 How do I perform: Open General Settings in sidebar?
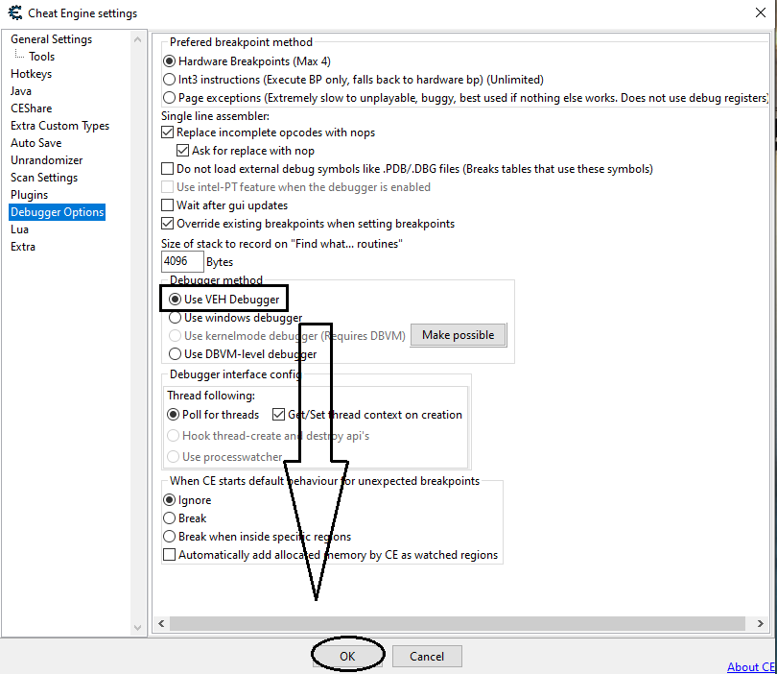[52, 39]
